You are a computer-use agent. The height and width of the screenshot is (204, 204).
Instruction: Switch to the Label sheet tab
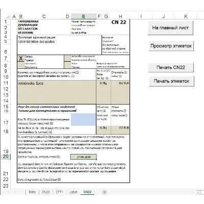[x=73, y=192]
